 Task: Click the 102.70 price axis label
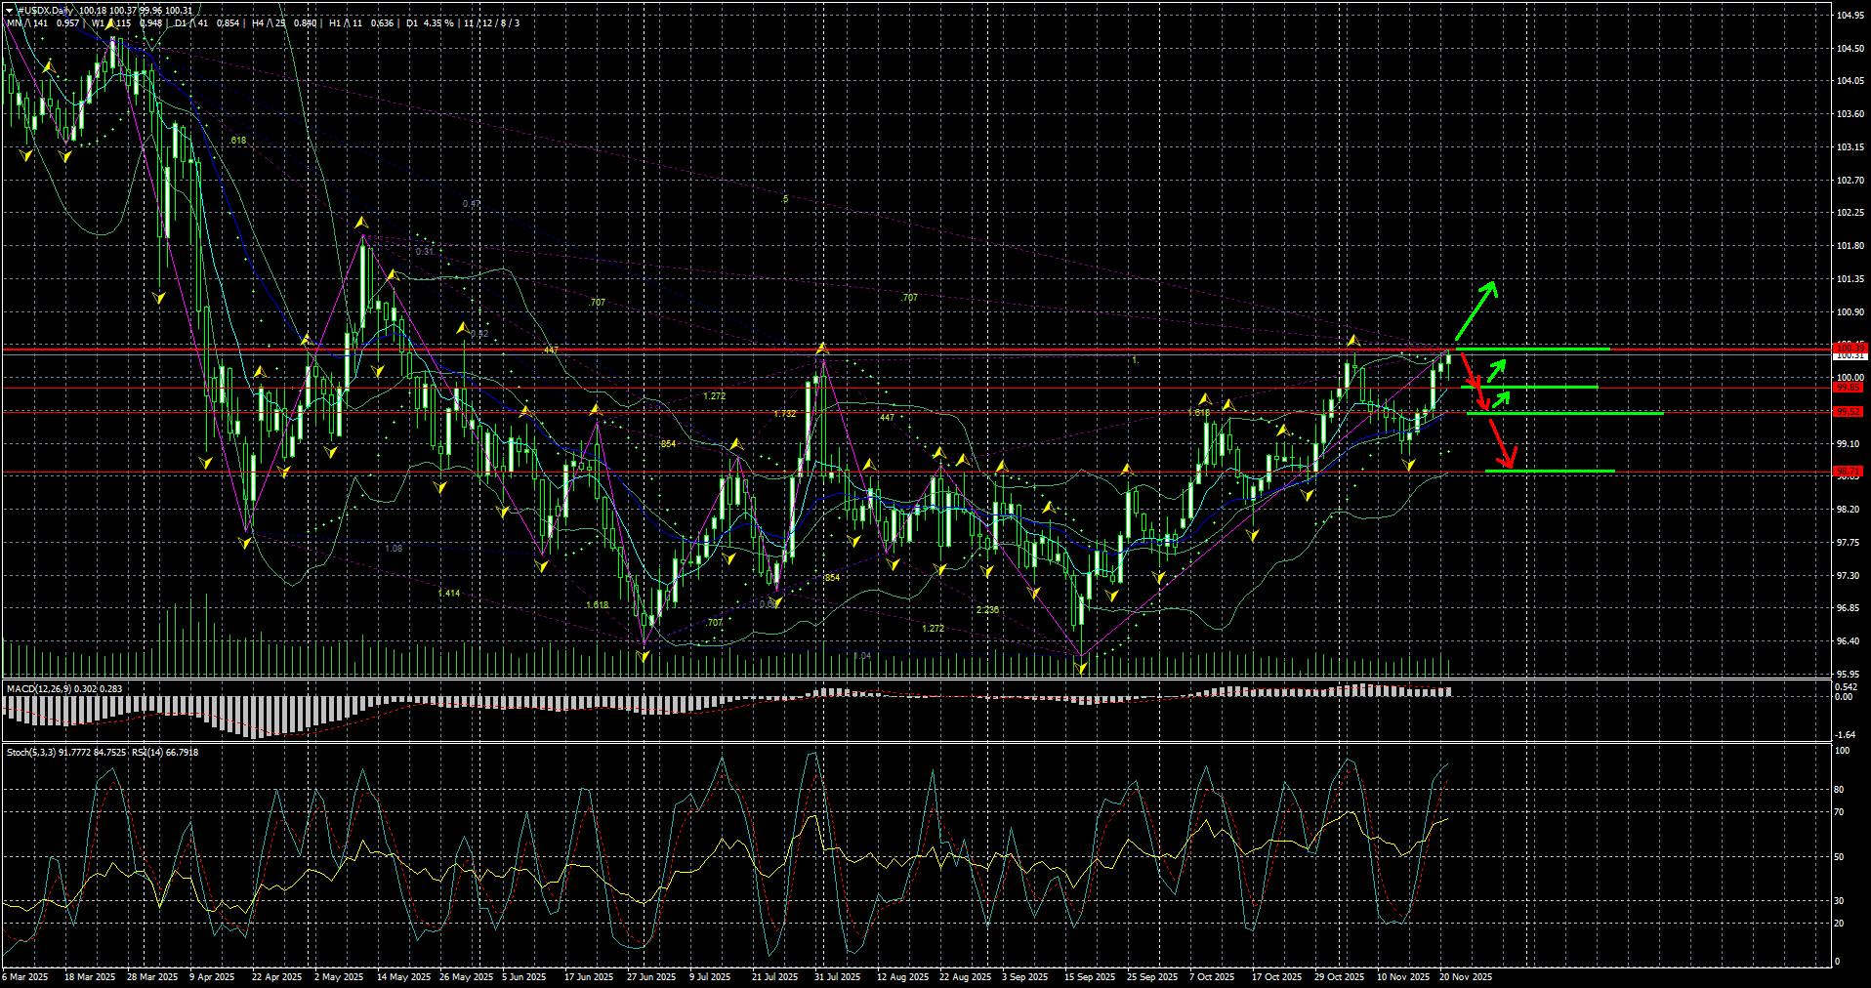pyautogui.click(x=1850, y=180)
